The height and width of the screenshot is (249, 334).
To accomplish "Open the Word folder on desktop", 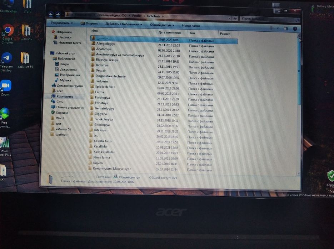I will [x=27, y=6].
